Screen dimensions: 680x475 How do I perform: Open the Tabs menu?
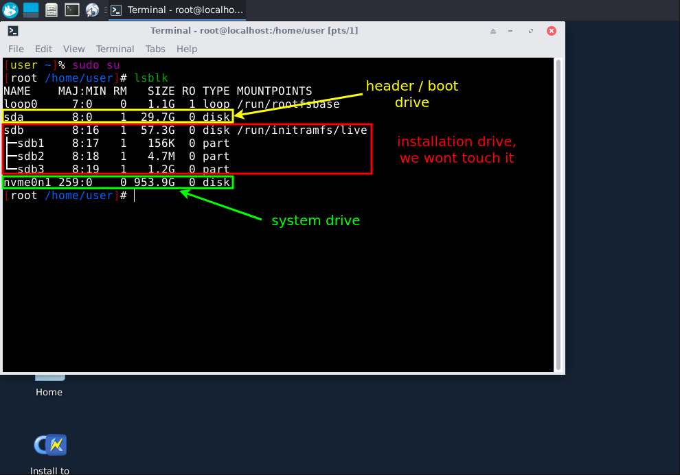(x=155, y=49)
